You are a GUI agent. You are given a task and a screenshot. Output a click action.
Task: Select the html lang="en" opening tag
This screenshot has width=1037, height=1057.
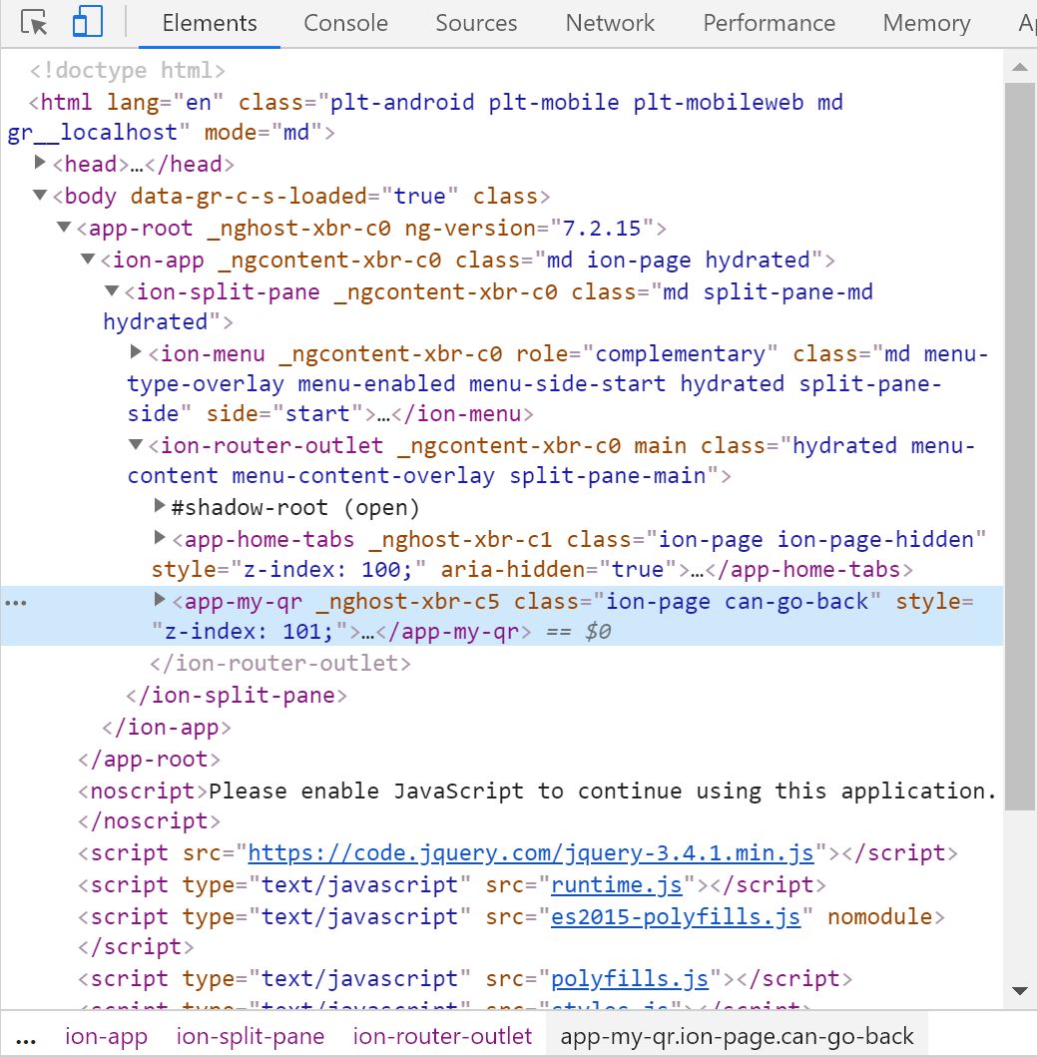coord(435,117)
